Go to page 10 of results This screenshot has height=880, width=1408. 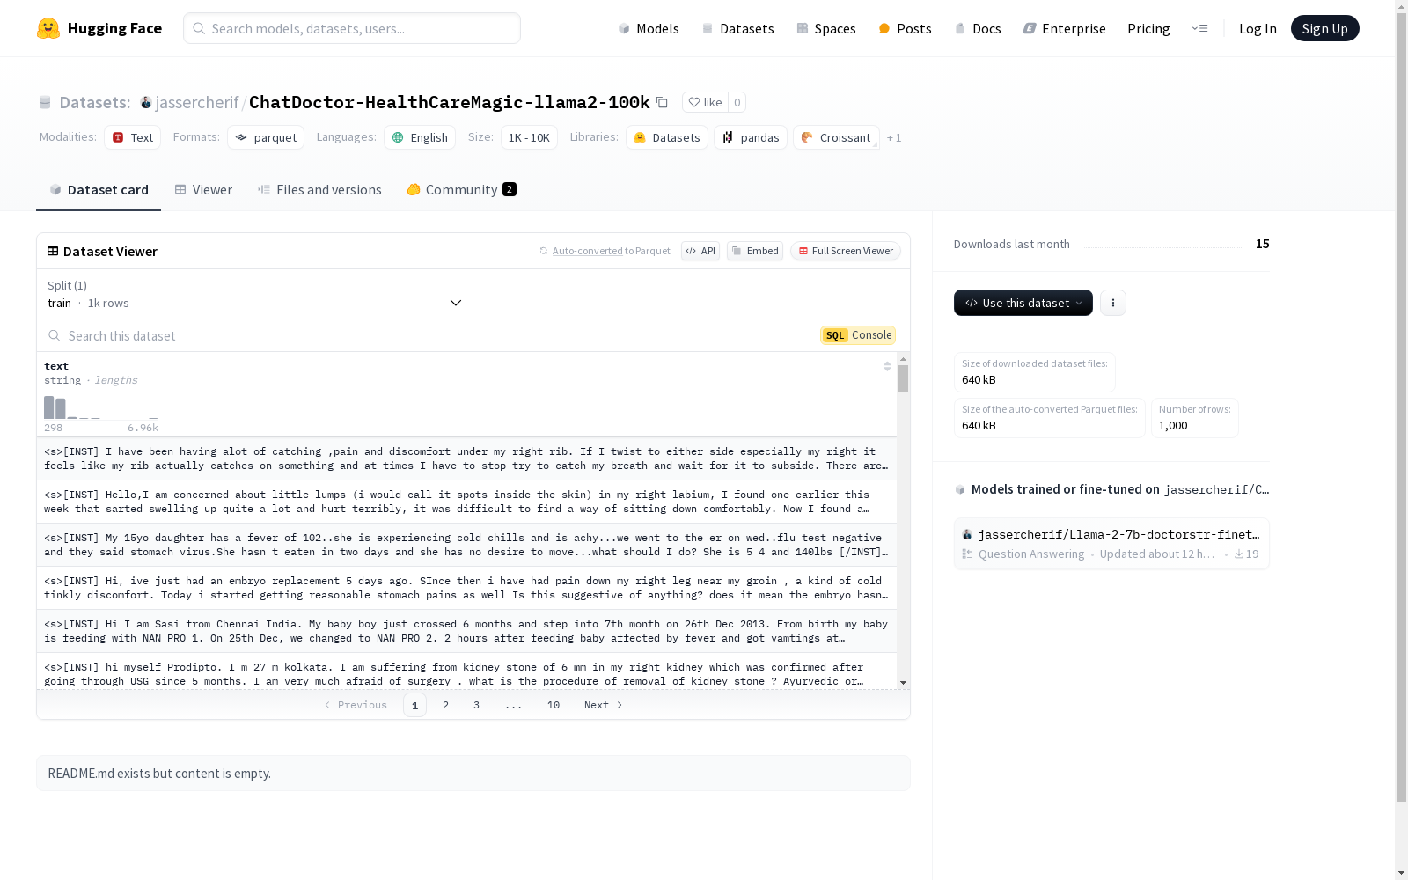tap(554, 705)
